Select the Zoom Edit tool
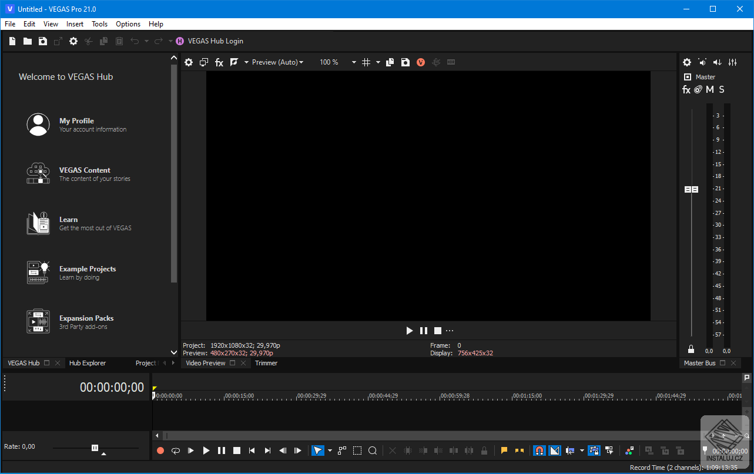The width and height of the screenshot is (754, 474). [373, 451]
